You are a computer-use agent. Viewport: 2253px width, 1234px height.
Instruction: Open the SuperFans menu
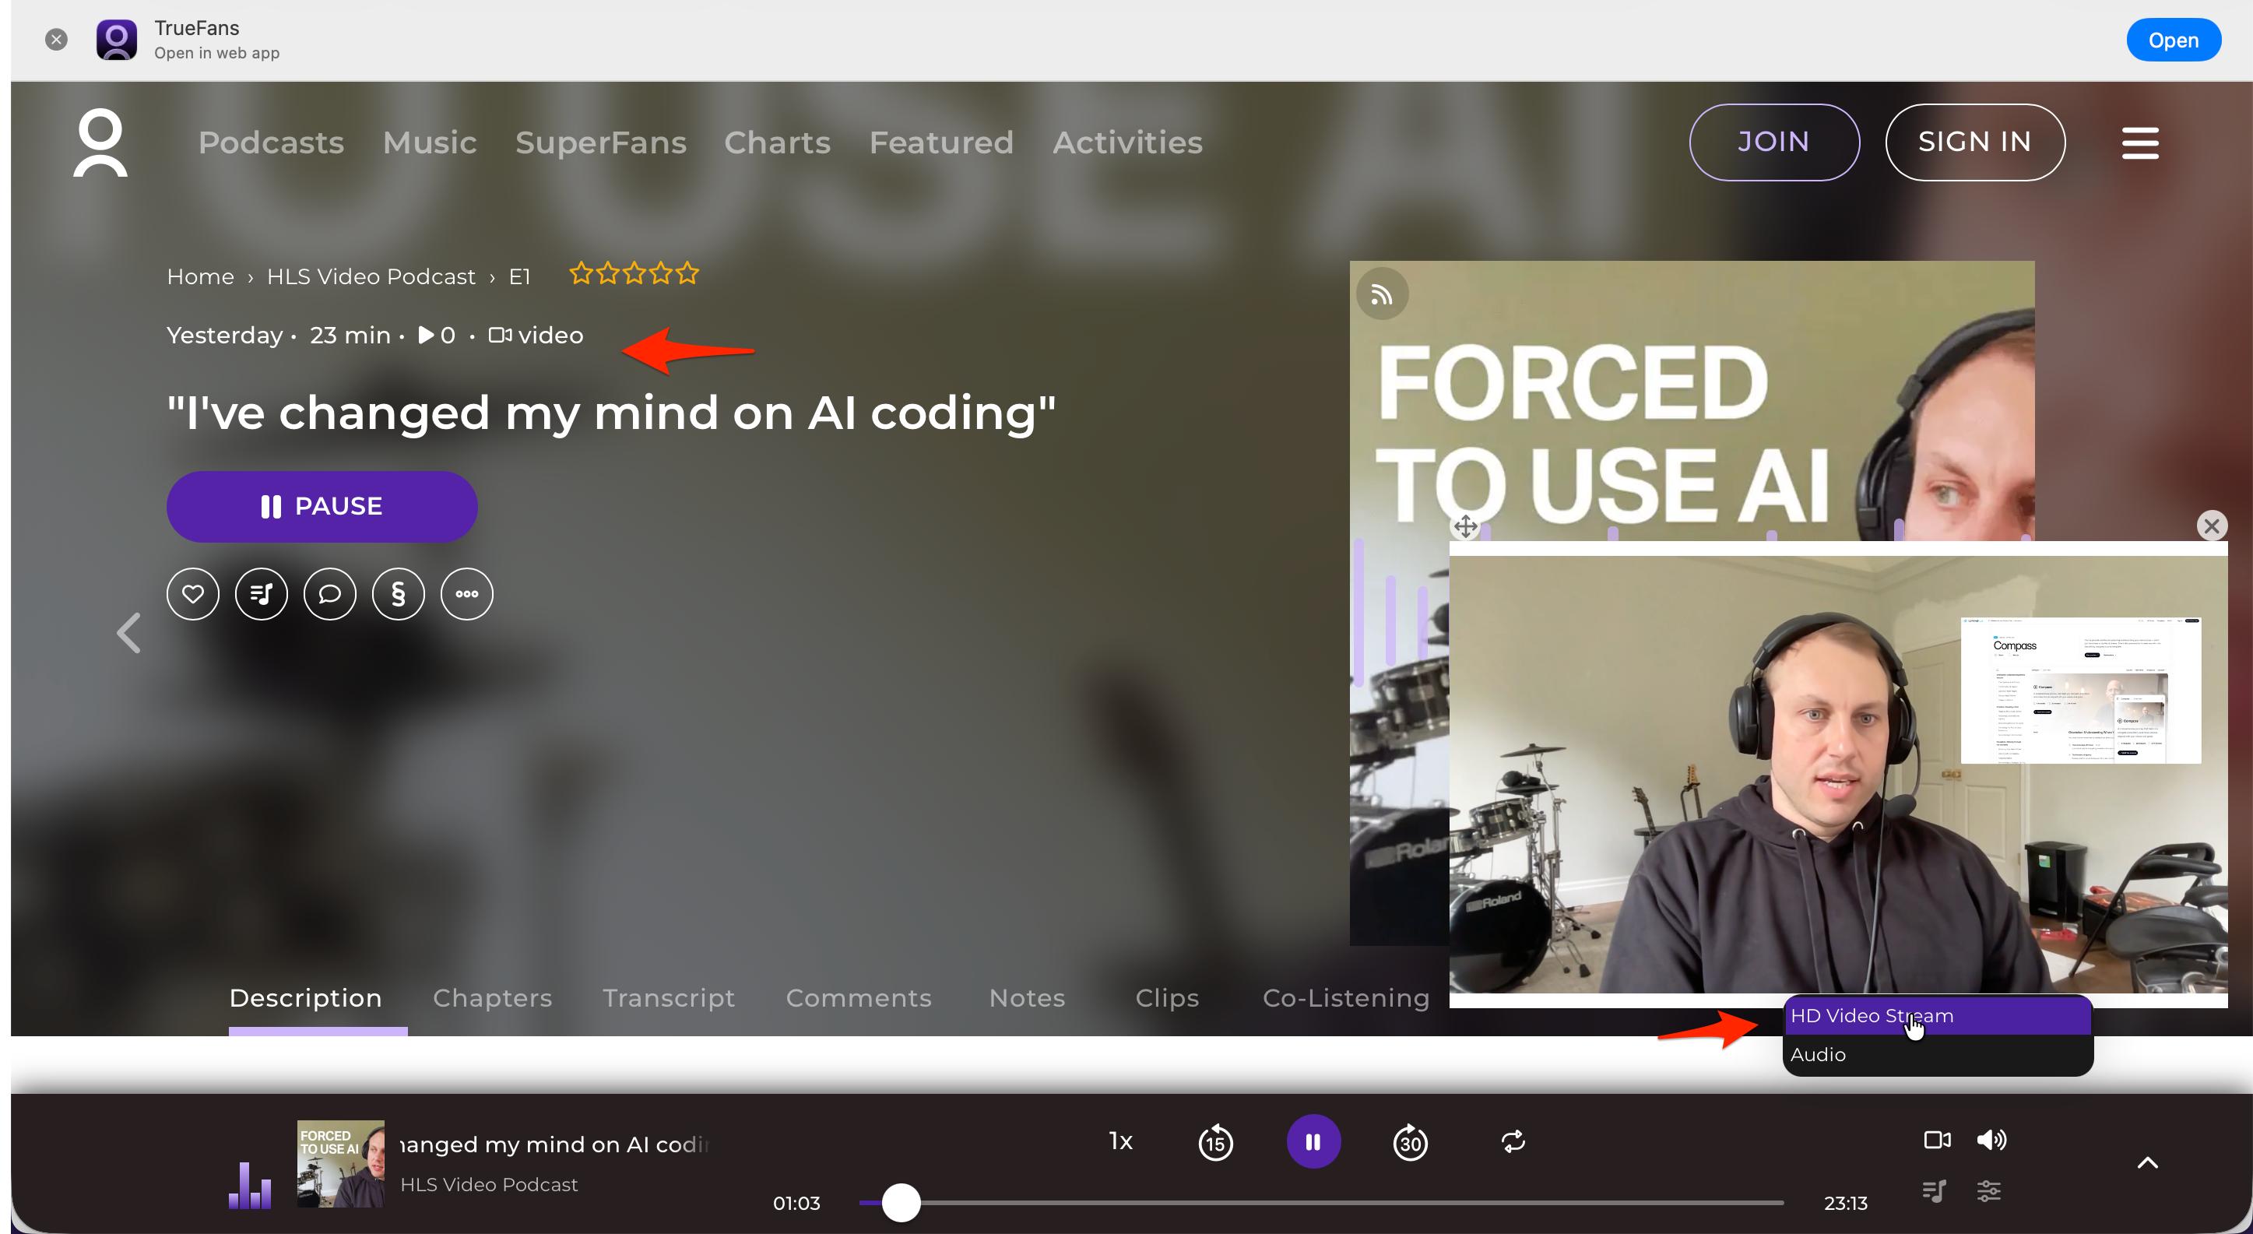(601, 142)
